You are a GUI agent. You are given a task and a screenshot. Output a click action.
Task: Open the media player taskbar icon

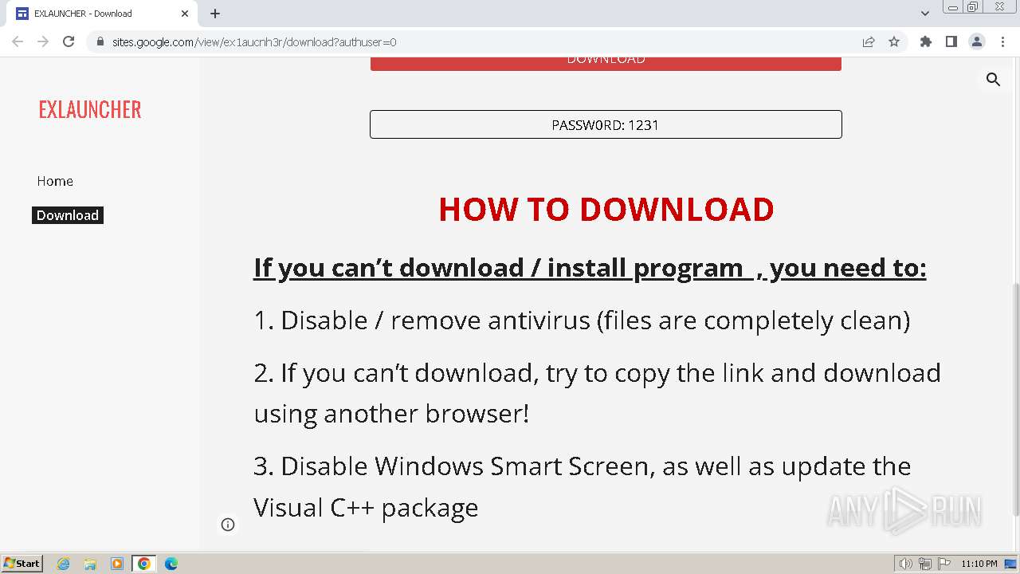pyautogui.click(x=117, y=564)
